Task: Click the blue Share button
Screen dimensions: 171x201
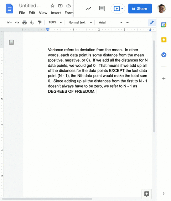Action: [x=140, y=9]
